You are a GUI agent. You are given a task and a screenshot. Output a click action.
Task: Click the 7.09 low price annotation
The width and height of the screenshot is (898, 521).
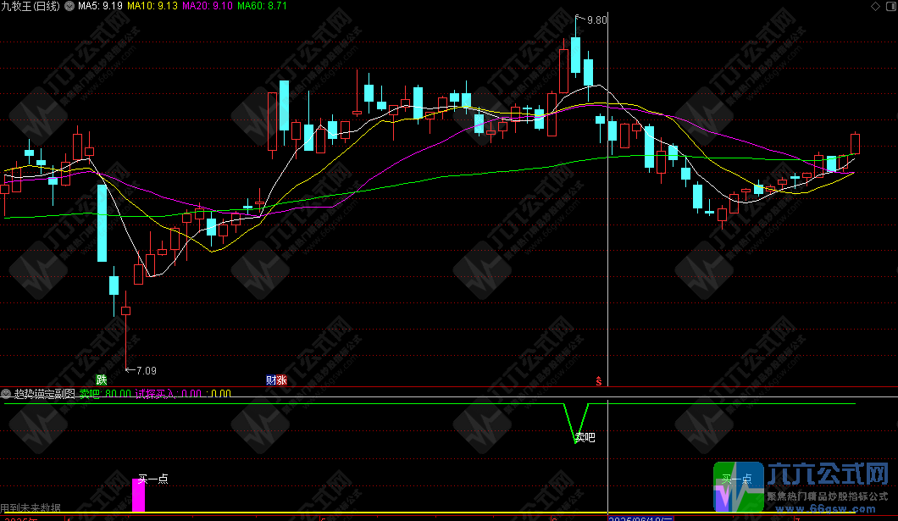pyautogui.click(x=146, y=370)
